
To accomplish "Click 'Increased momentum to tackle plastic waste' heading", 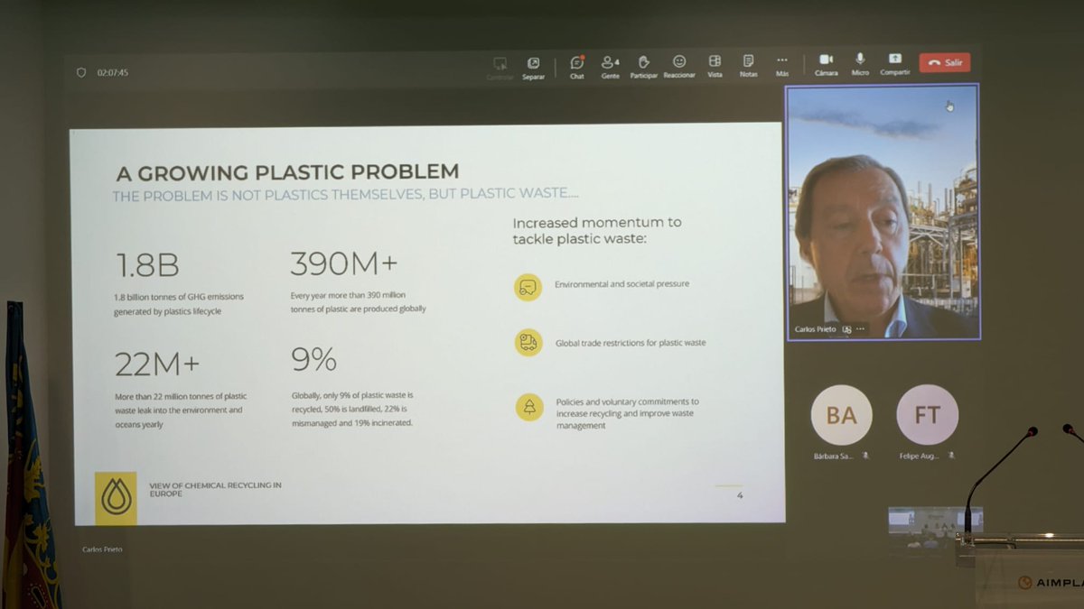I will tap(597, 230).
